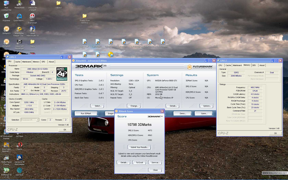This screenshot has width=288, height=180.
Task: Click Save as... in the Score dialog
Action: [x=155, y=163]
